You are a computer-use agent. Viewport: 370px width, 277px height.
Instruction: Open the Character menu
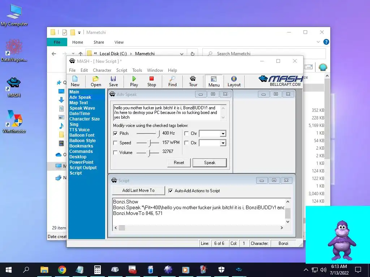click(x=102, y=70)
